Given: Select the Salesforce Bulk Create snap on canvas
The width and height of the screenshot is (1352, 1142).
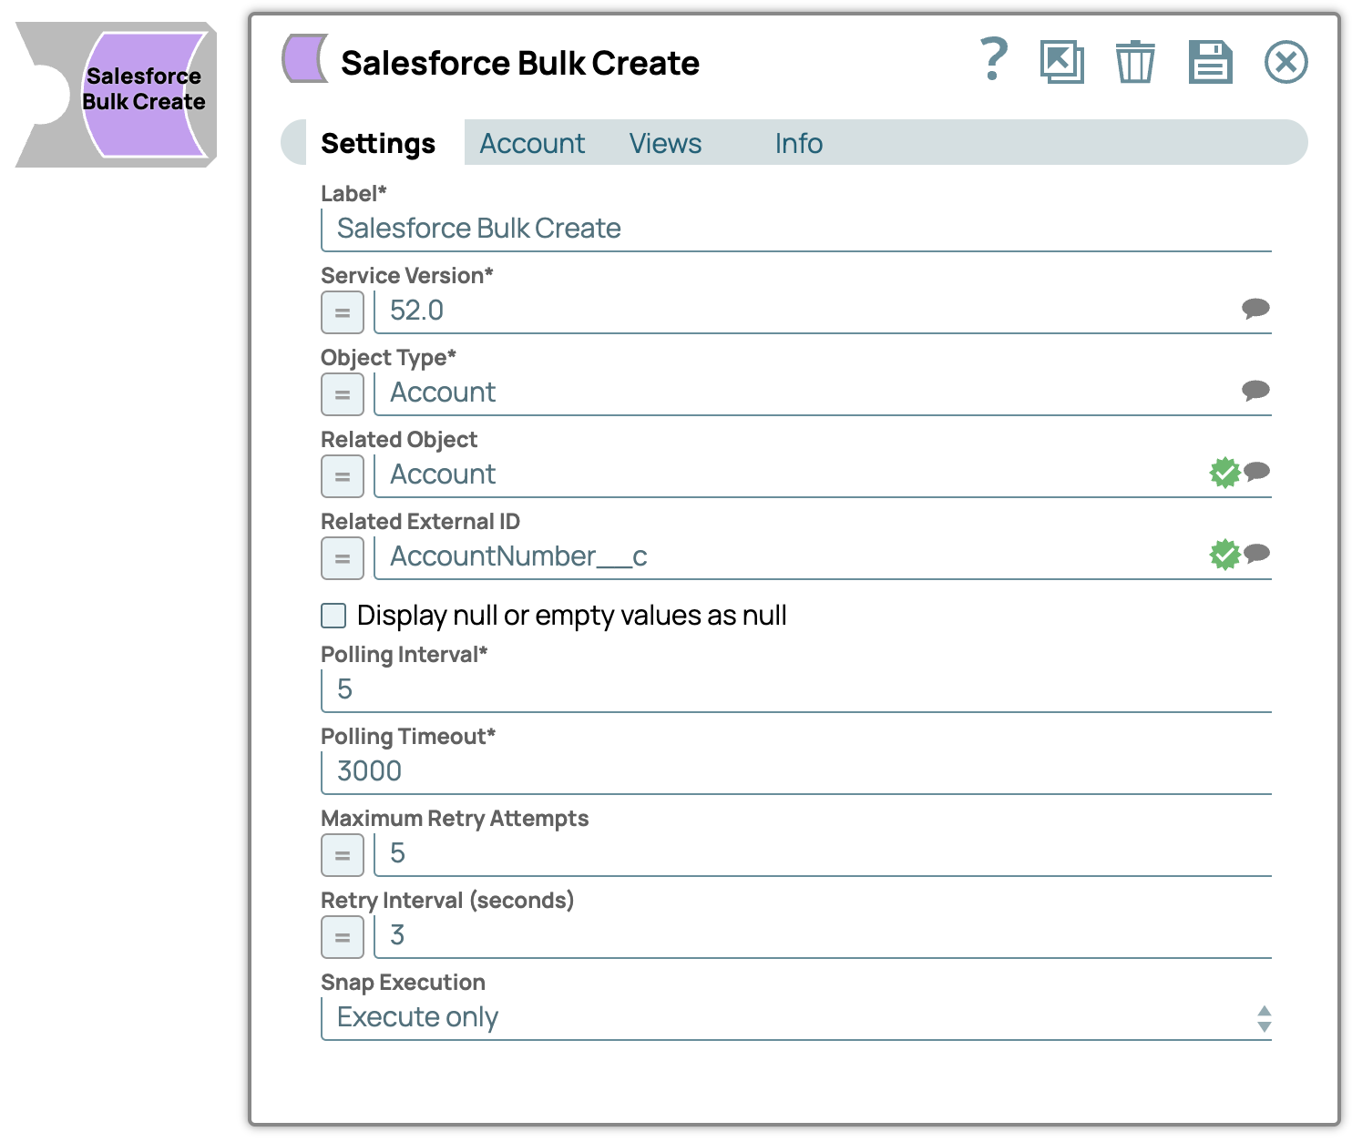Looking at the screenshot, I should tap(117, 95).
